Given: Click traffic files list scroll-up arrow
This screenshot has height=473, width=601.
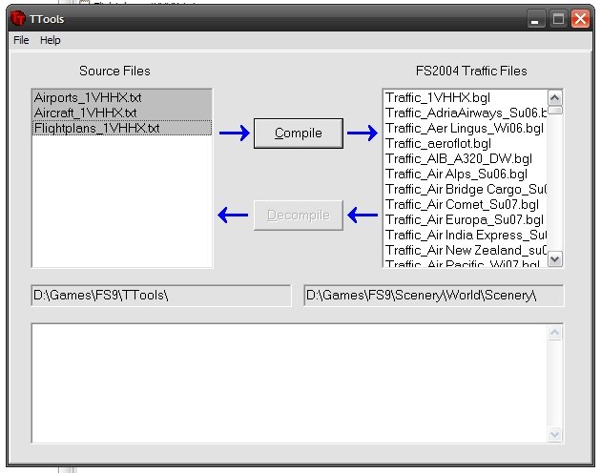Looking at the screenshot, I should pos(554,98).
